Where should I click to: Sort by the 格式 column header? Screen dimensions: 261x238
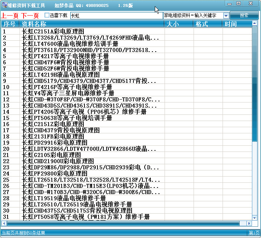pos(208,24)
